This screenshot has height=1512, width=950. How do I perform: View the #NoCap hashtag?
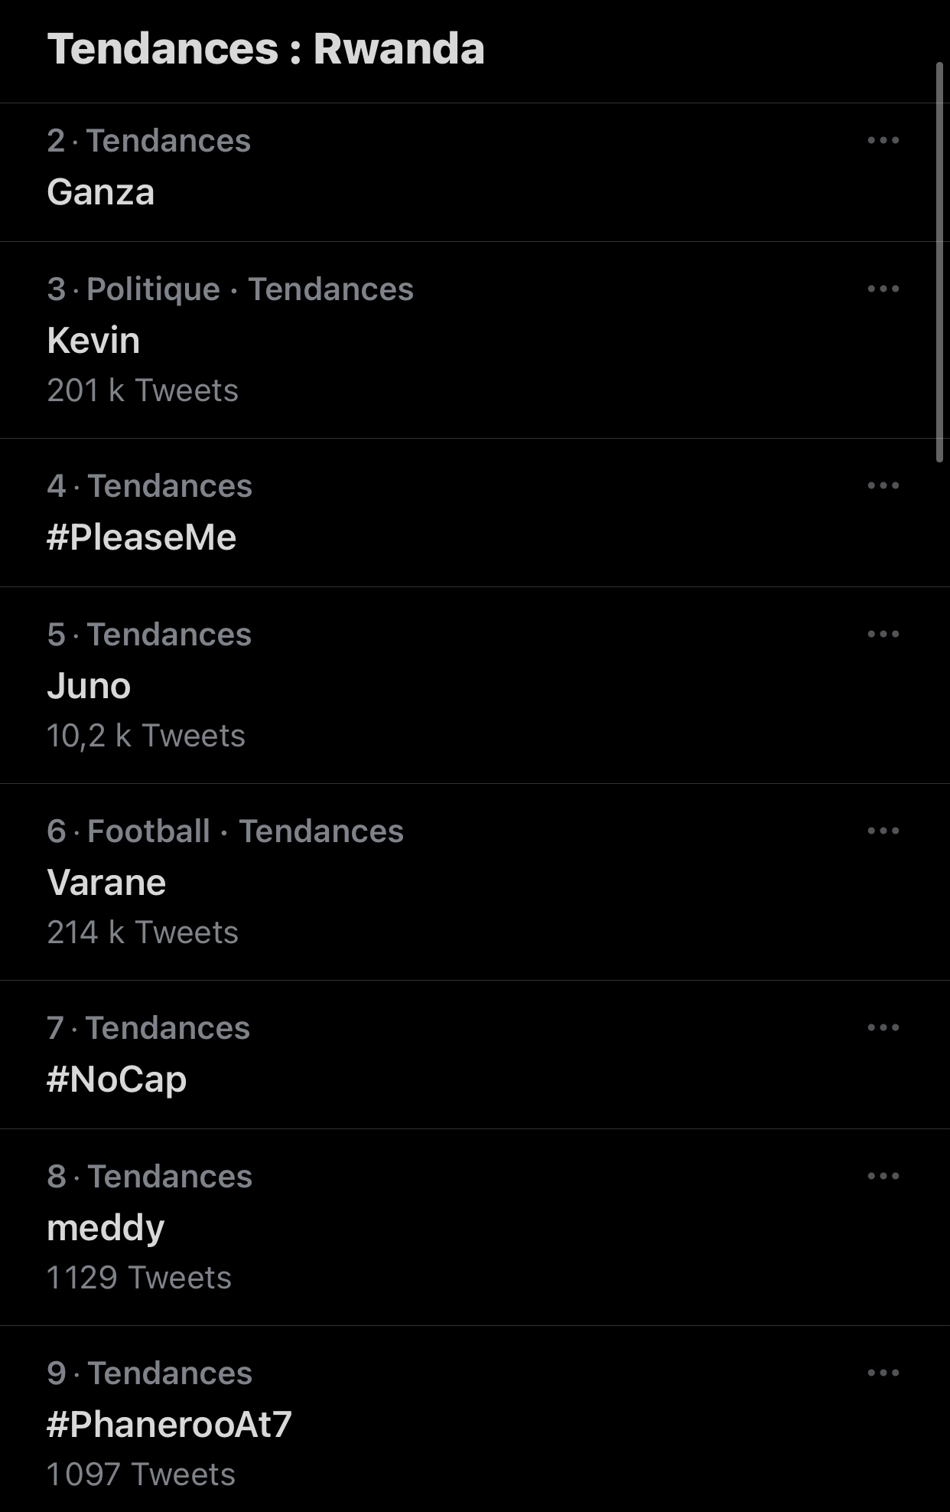pyautogui.click(x=116, y=1079)
